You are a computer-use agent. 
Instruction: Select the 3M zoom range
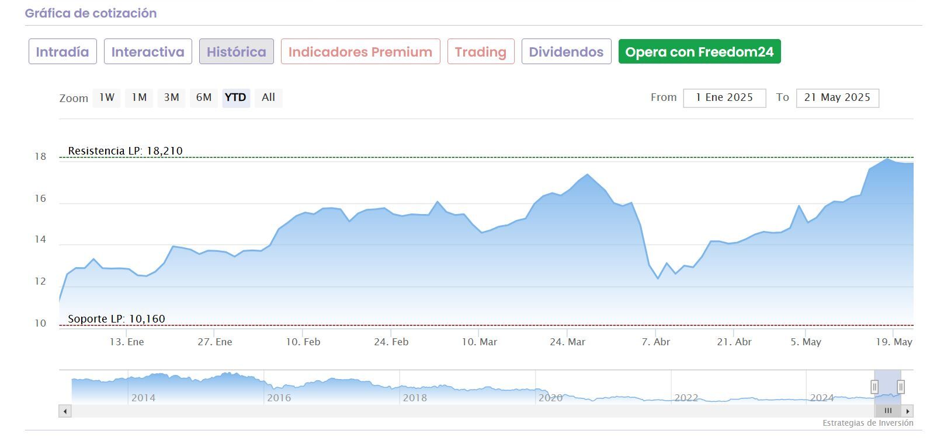tap(171, 98)
